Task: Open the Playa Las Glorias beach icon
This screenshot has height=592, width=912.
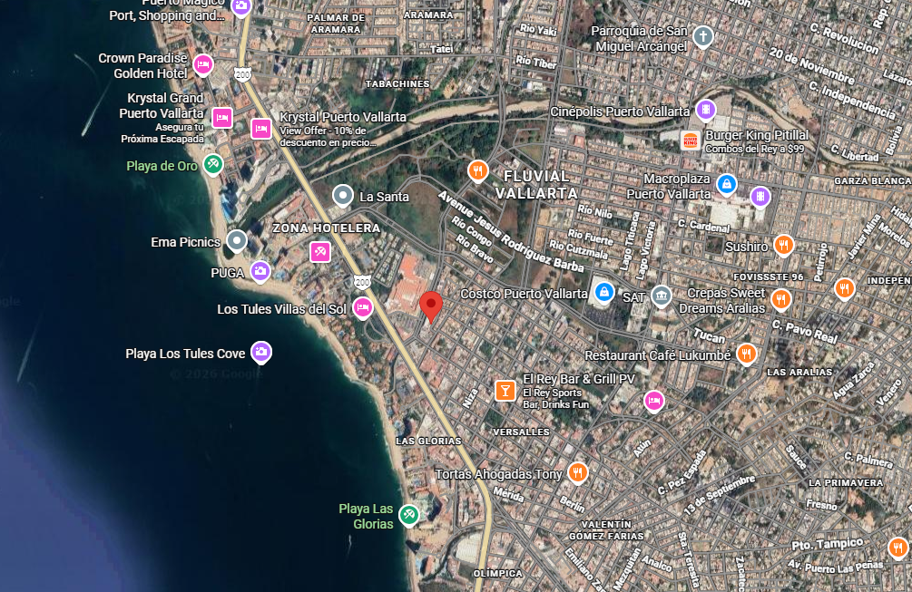Action: 409,514
